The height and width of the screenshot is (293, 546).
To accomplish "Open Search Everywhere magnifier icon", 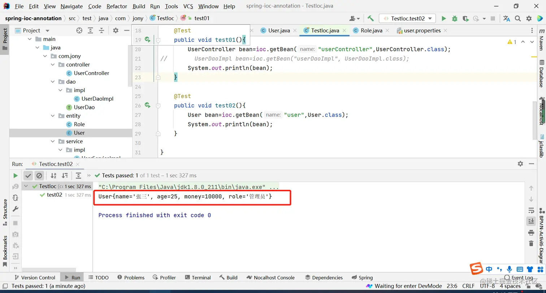I will [x=518, y=18].
